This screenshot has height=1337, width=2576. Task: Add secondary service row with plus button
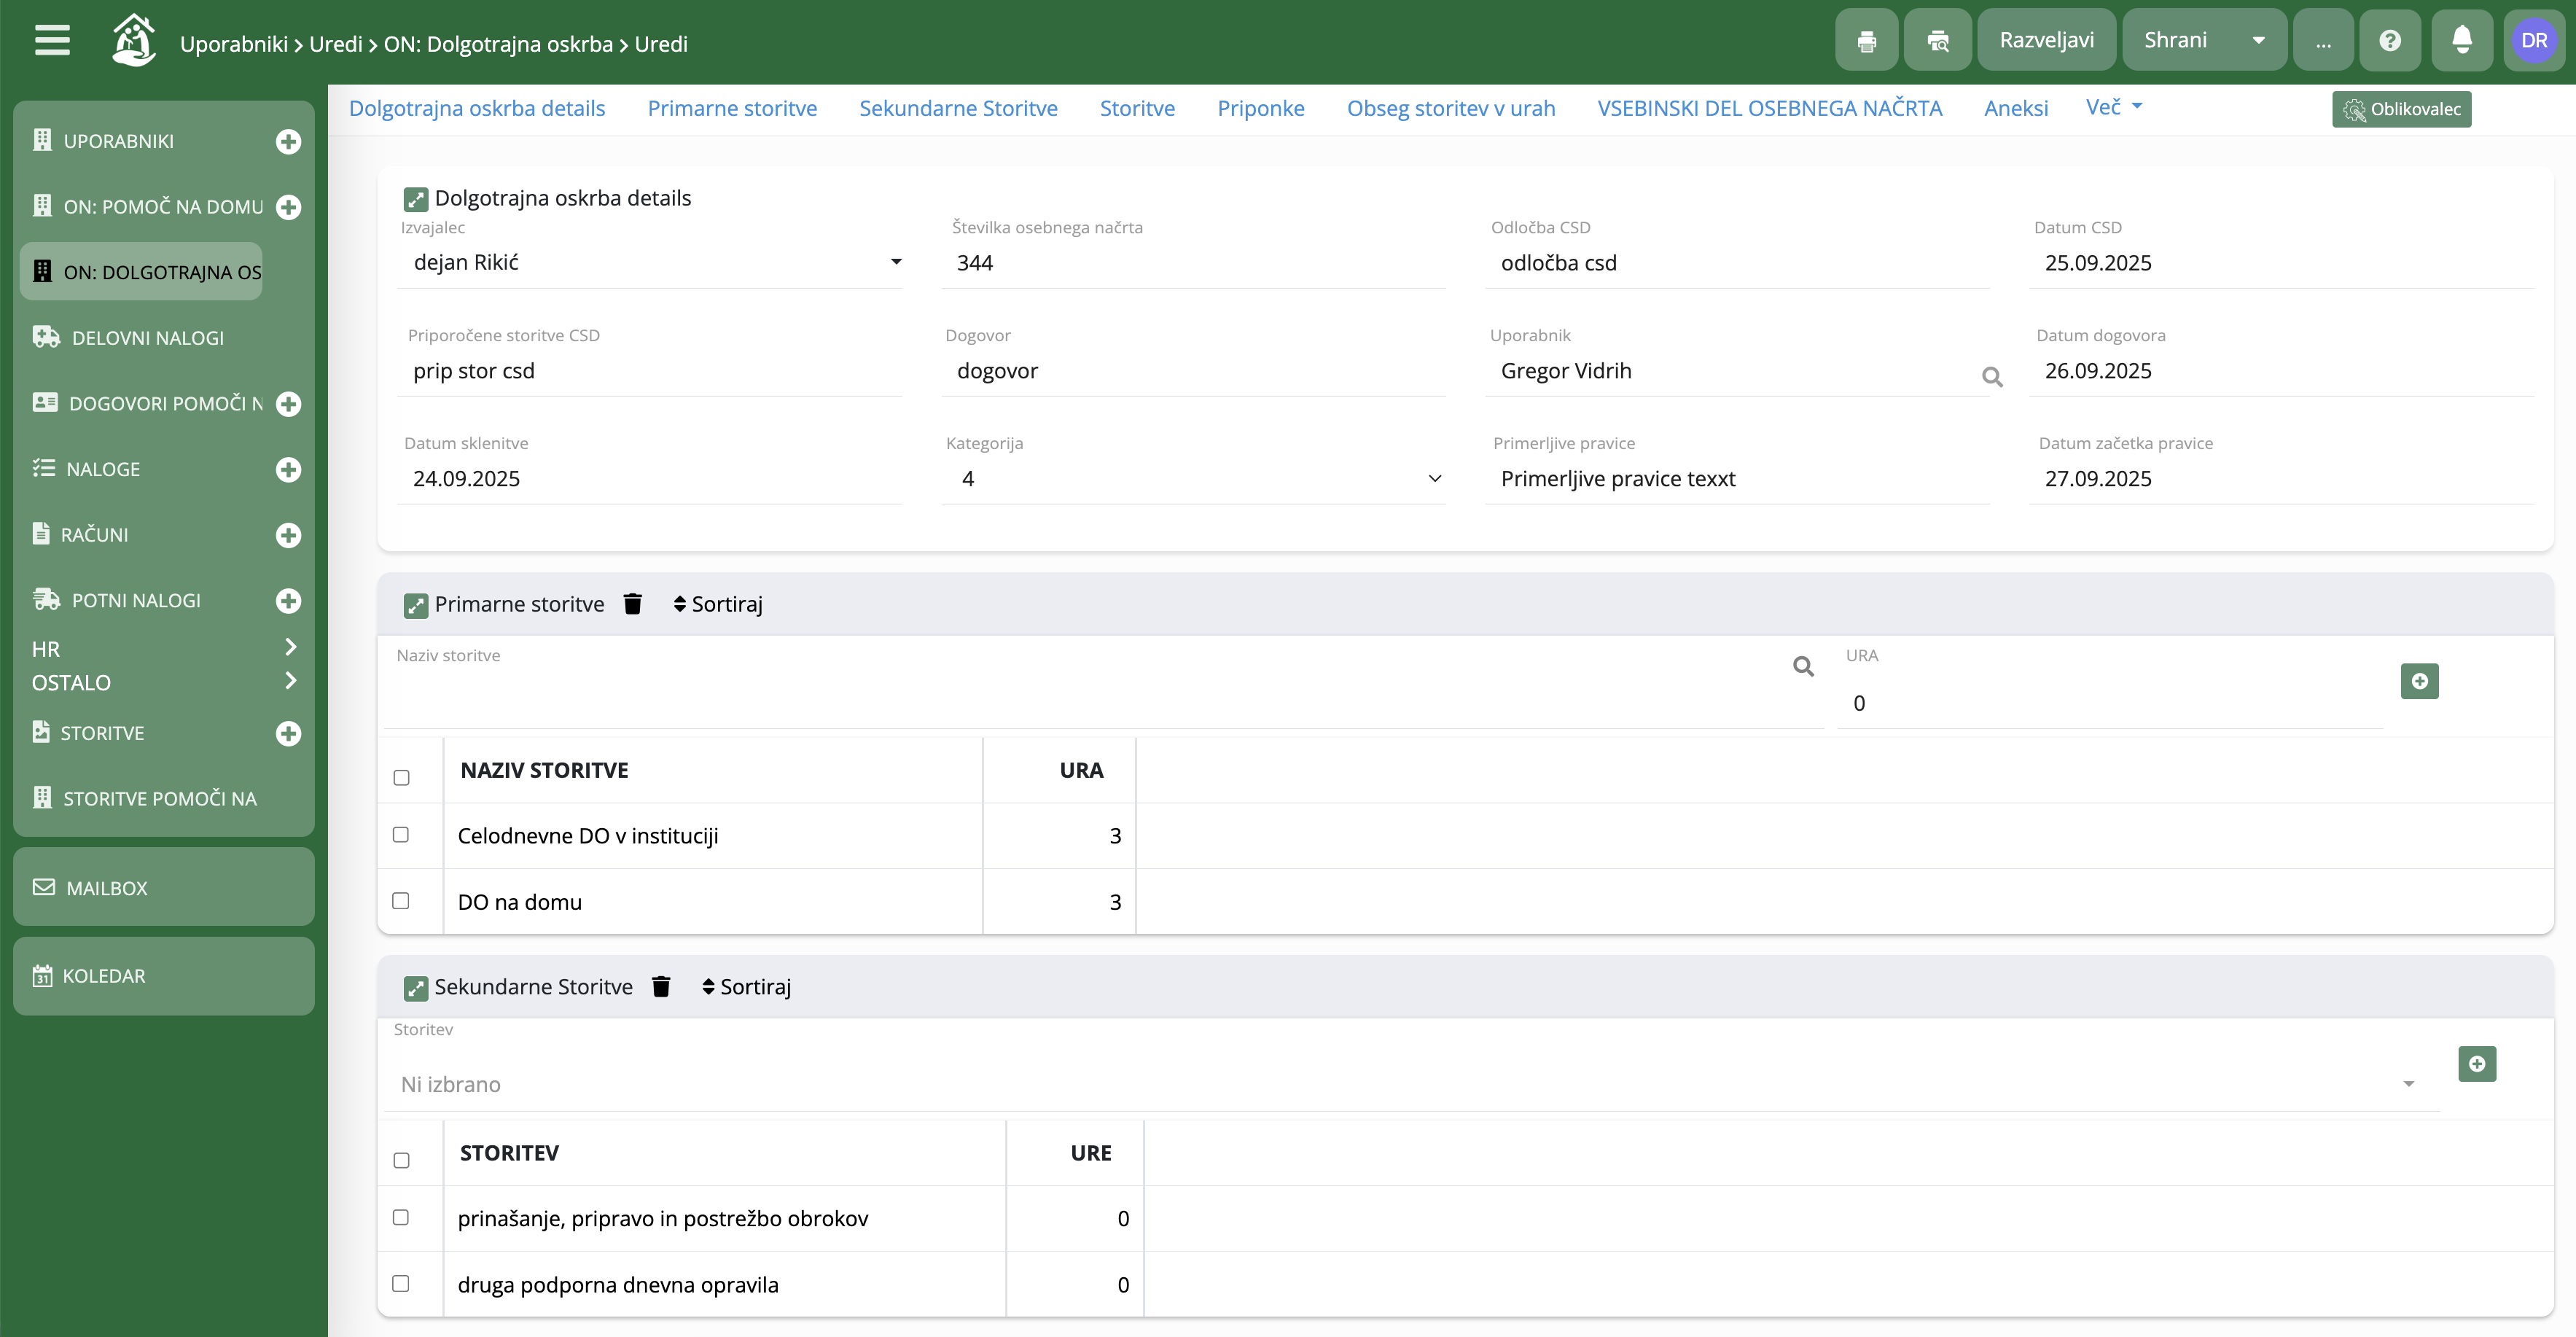pos(2476,1064)
